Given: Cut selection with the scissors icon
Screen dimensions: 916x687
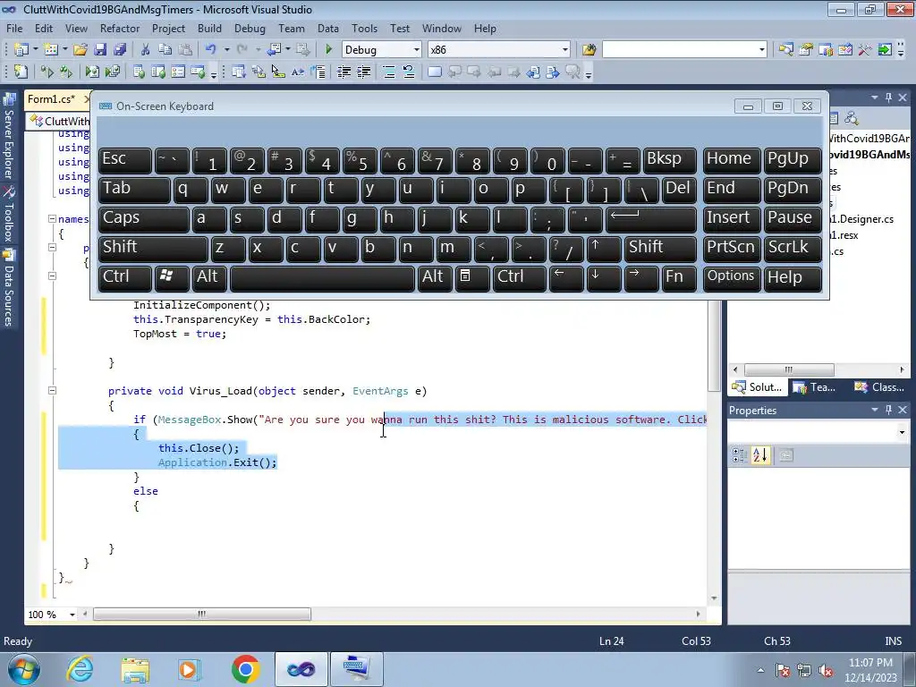Looking at the screenshot, I should click(146, 50).
